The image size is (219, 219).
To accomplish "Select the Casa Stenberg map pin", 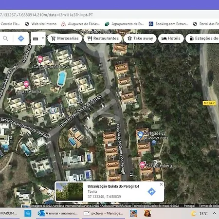I will point(142,165).
